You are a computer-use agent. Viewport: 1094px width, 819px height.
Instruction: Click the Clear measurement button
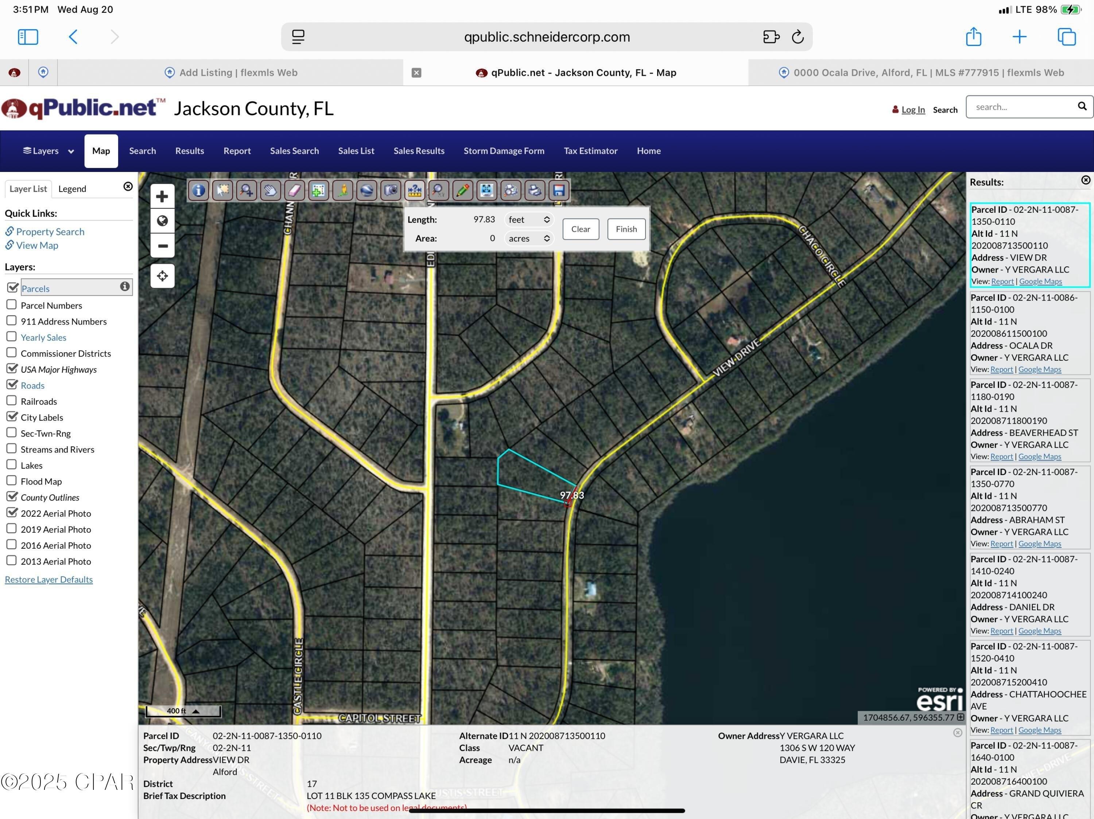click(581, 229)
